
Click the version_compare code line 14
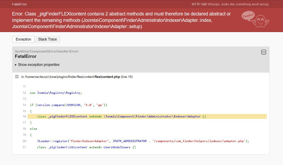click(x=68, y=105)
